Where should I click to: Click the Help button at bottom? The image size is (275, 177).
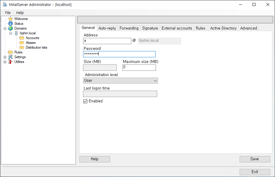coord(95,159)
